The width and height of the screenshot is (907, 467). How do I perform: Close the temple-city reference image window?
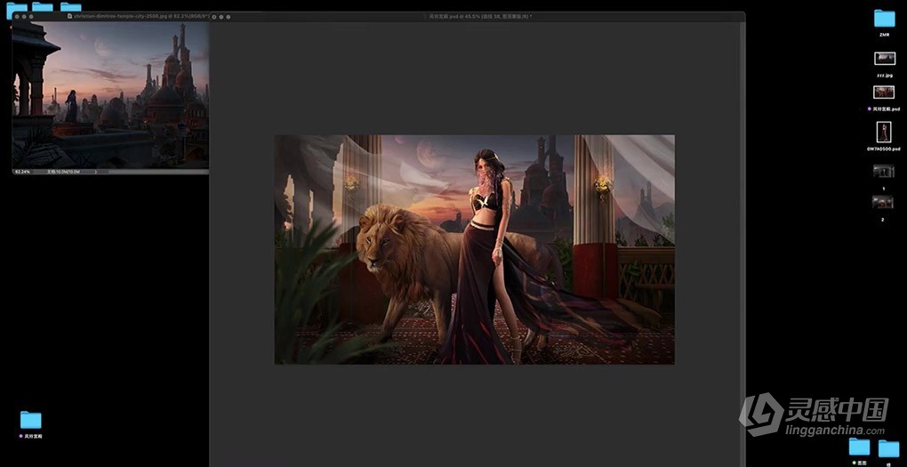pyautogui.click(x=16, y=16)
